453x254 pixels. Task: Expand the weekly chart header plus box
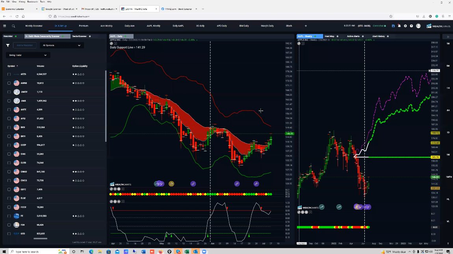coord(303,43)
